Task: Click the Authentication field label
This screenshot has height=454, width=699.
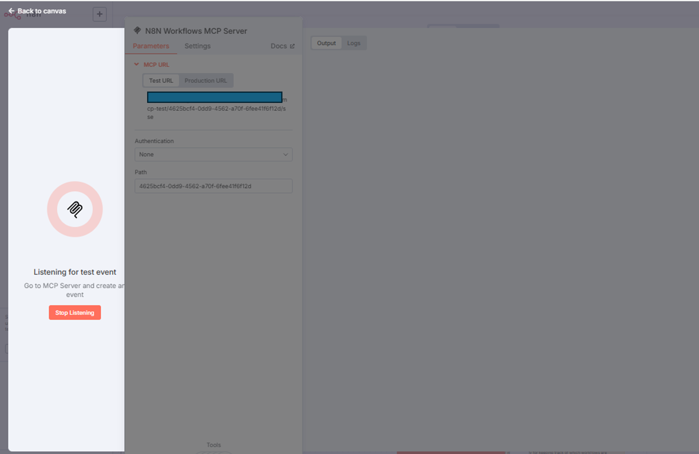Action: (154, 141)
